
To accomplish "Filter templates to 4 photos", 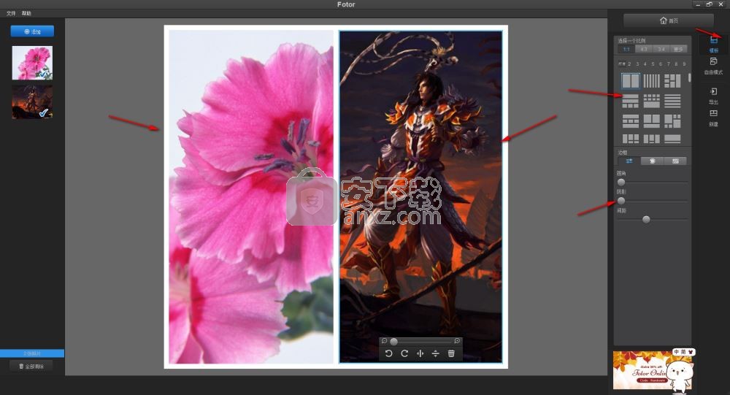I will coord(645,64).
